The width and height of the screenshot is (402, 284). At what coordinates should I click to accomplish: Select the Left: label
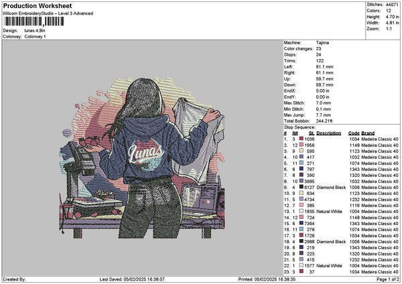(288, 66)
